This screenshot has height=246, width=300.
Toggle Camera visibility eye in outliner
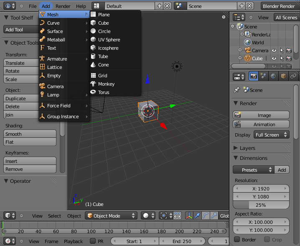point(274,51)
